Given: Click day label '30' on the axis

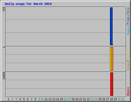Looking at the screenshot, I should tap(119, 99).
